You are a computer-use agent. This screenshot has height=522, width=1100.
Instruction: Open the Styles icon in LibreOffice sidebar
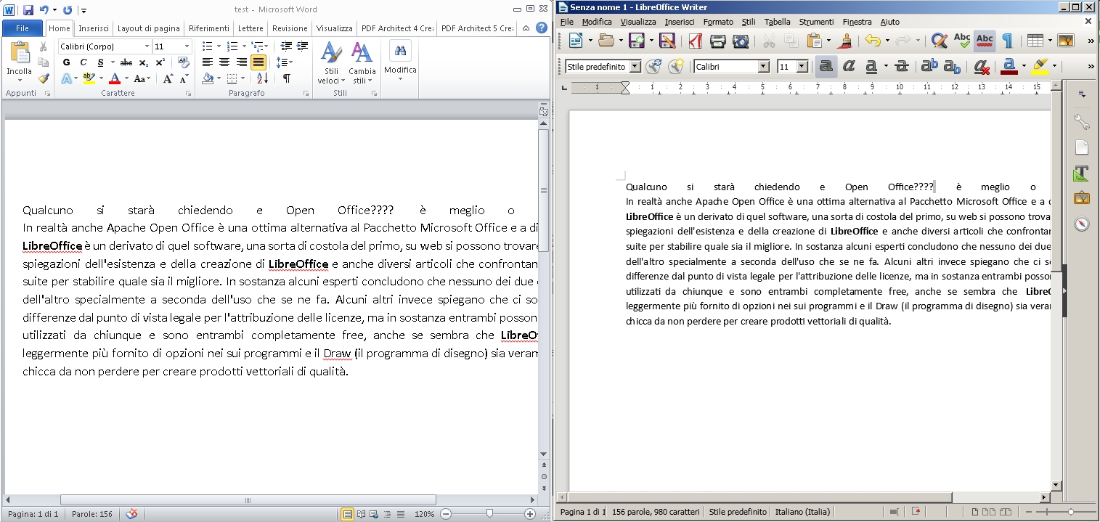point(1082,174)
